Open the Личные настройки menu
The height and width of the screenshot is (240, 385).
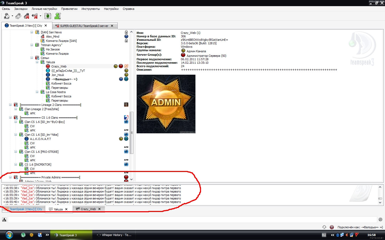[44, 9]
